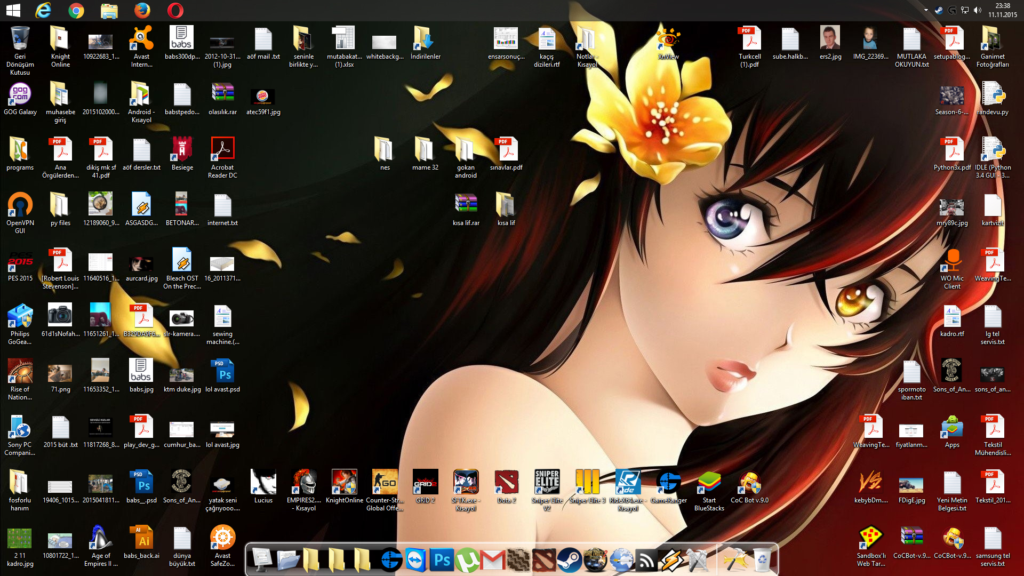Select the lol avast.psd file

pyautogui.click(x=223, y=376)
